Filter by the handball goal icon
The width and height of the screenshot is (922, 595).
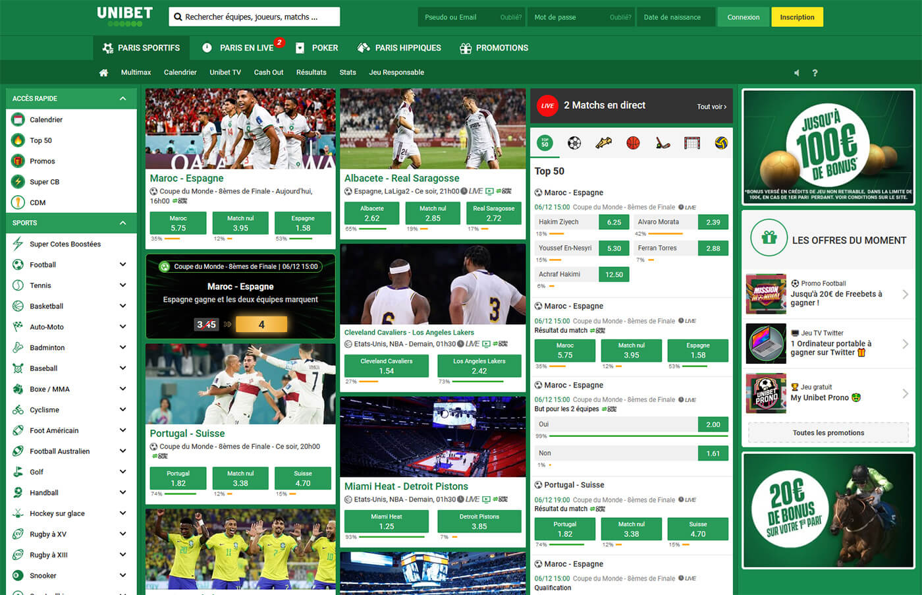(x=691, y=142)
